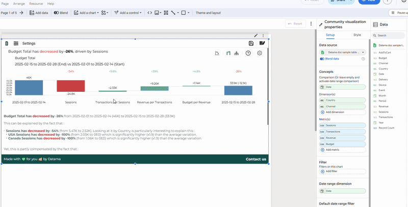Insert a text box

tap(166, 13)
